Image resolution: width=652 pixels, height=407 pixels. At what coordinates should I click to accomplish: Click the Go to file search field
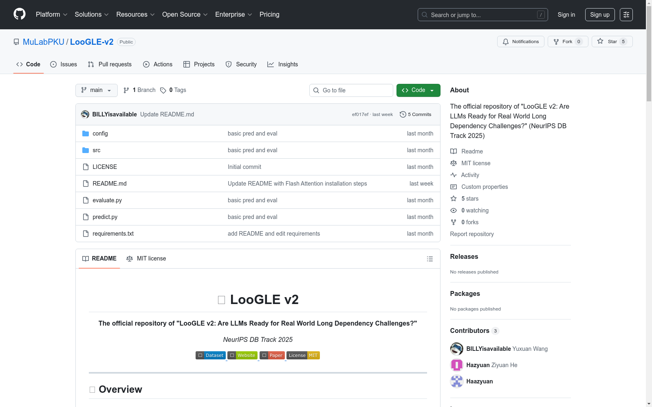click(x=351, y=90)
